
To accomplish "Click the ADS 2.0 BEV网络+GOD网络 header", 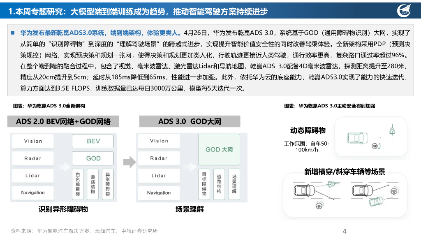I will (63, 121).
